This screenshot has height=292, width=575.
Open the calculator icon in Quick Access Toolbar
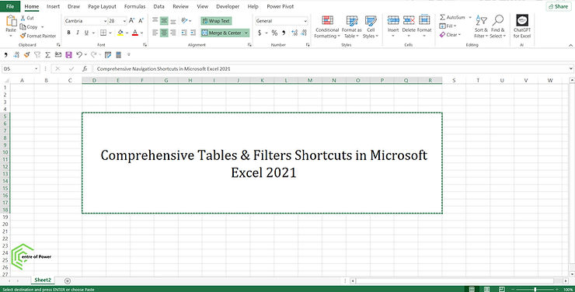(118, 54)
